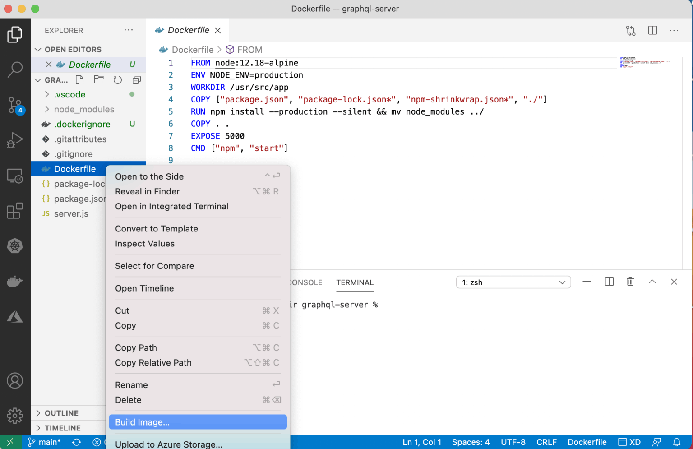The height and width of the screenshot is (449, 693).
Task: Expand the .vscode folder
Action: [x=70, y=94]
